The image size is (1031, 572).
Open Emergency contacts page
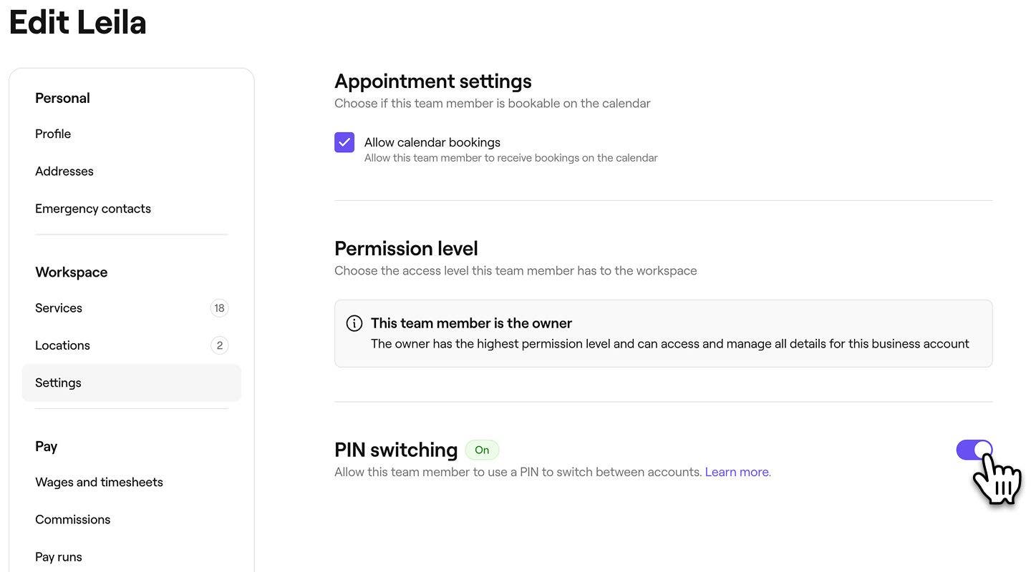(x=93, y=209)
